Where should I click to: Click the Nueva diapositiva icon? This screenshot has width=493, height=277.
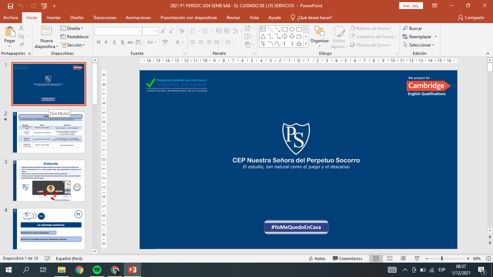click(x=46, y=32)
